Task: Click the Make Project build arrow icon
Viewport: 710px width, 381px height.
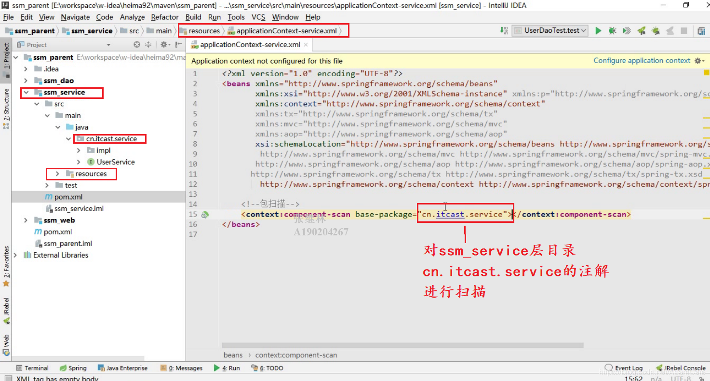Action: click(x=504, y=30)
